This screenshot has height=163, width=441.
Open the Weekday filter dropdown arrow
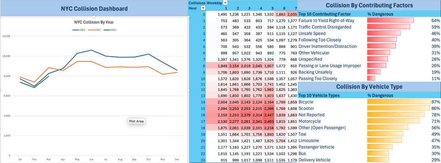click(x=225, y=3)
